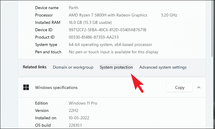
Task: Open the System protection link
Action: [116, 67]
